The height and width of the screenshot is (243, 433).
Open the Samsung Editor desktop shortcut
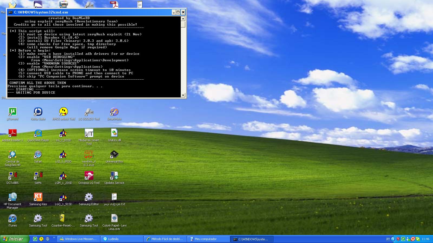pyautogui.click(x=89, y=199)
